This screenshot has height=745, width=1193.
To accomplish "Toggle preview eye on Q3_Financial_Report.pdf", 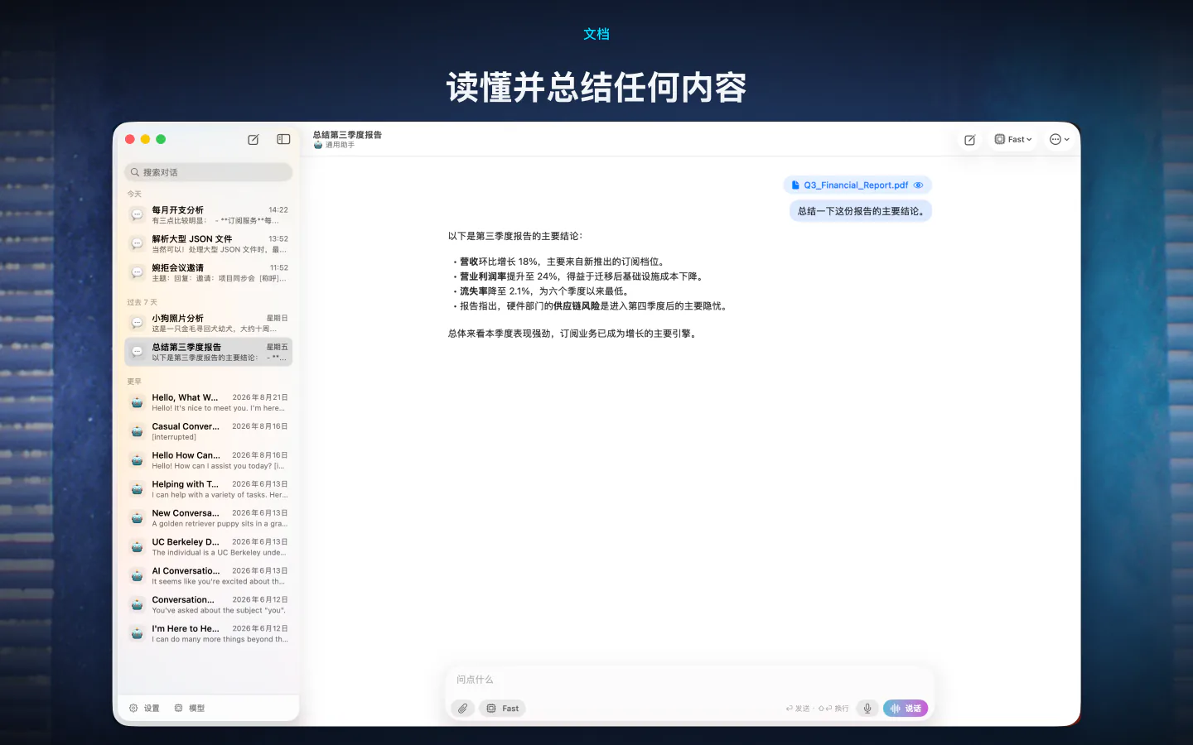I will tap(918, 185).
